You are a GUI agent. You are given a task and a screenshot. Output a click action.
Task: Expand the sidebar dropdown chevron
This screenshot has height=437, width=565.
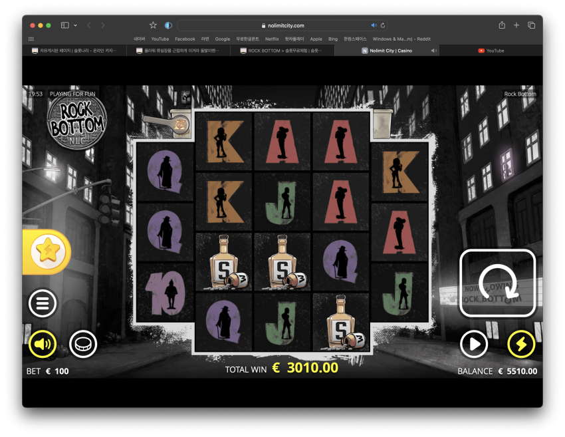pos(75,25)
